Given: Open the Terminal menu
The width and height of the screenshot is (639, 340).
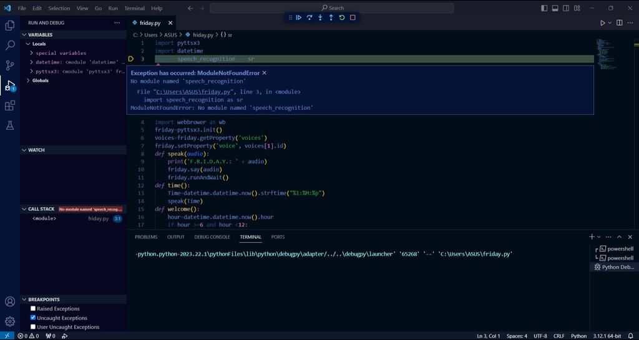Looking at the screenshot, I should [134, 8].
